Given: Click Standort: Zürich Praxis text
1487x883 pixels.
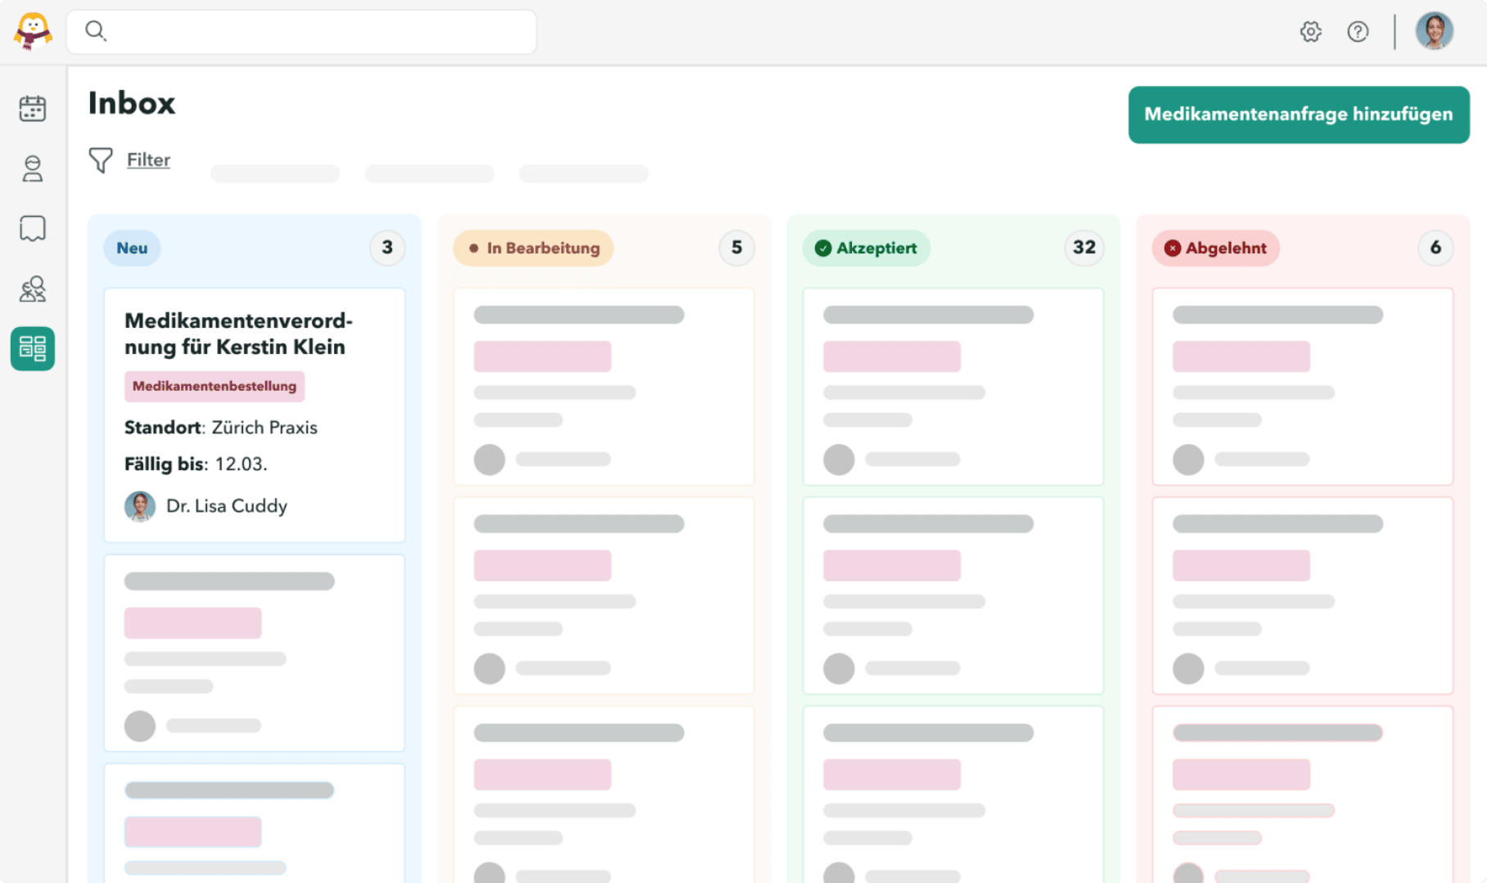Looking at the screenshot, I should pyautogui.click(x=221, y=428).
